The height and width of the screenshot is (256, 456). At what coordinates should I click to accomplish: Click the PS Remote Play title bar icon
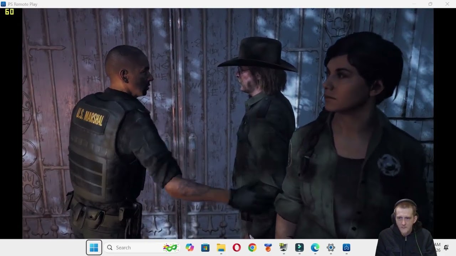(4, 4)
